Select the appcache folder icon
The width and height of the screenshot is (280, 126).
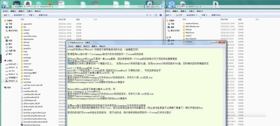22,24
